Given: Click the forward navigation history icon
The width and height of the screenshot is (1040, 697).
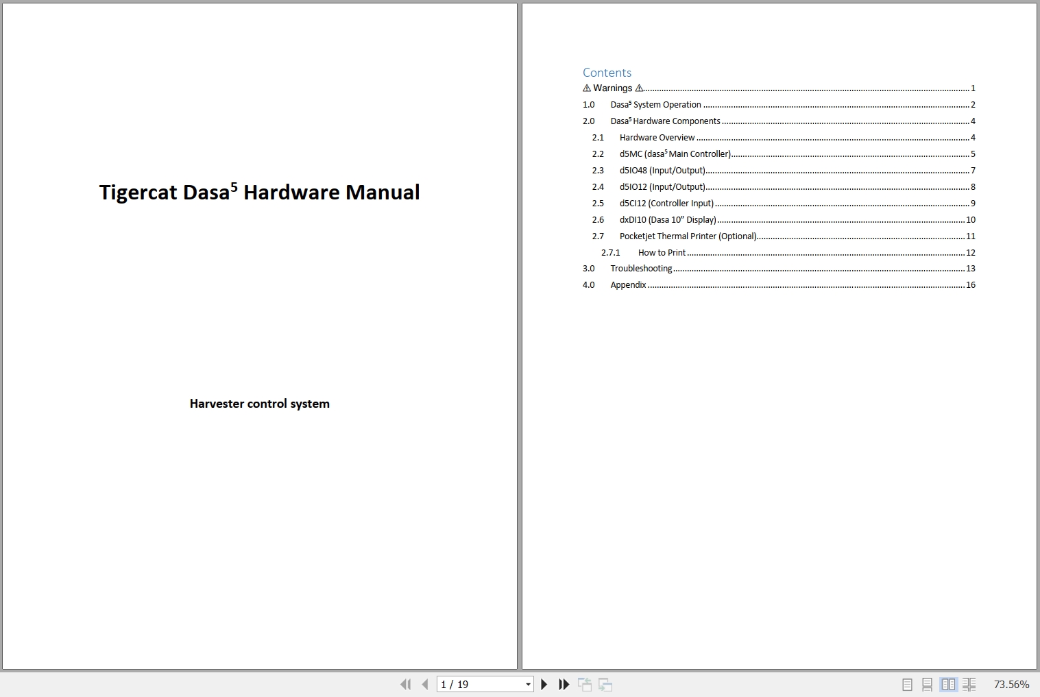Looking at the screenshot, I should click(606, 684).
